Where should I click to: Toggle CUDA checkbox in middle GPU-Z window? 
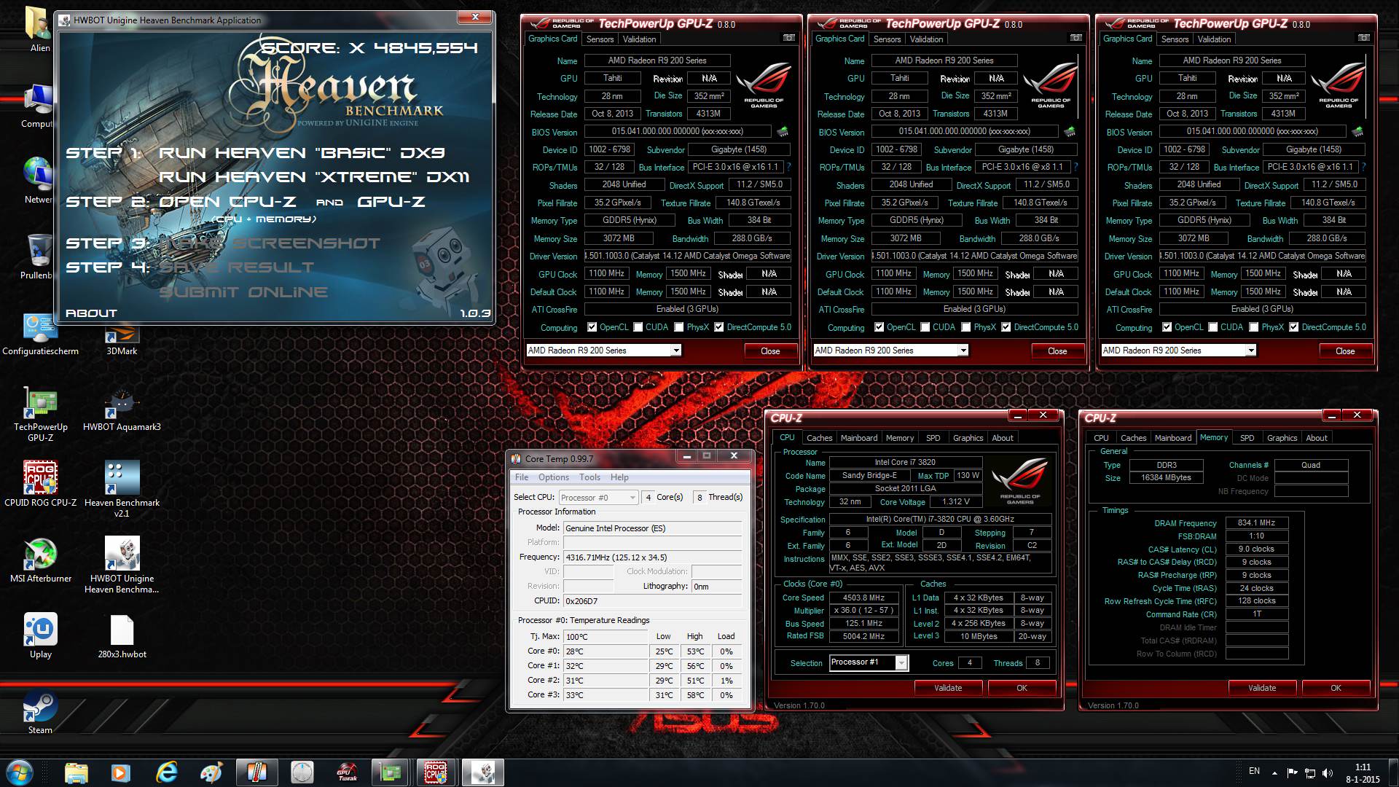[925, 327]
